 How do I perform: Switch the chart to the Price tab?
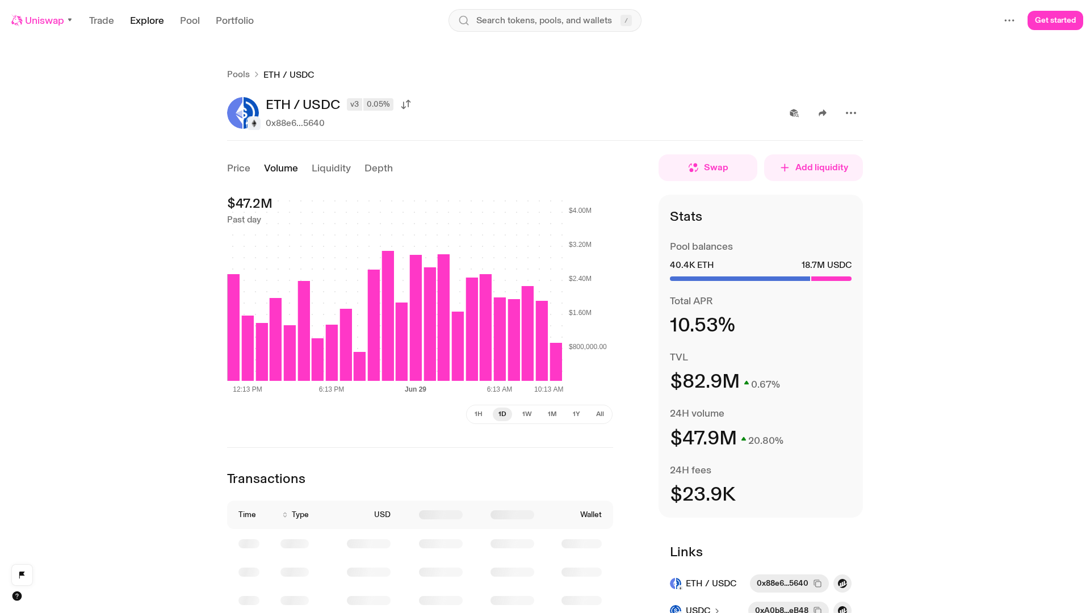point(238,168)
